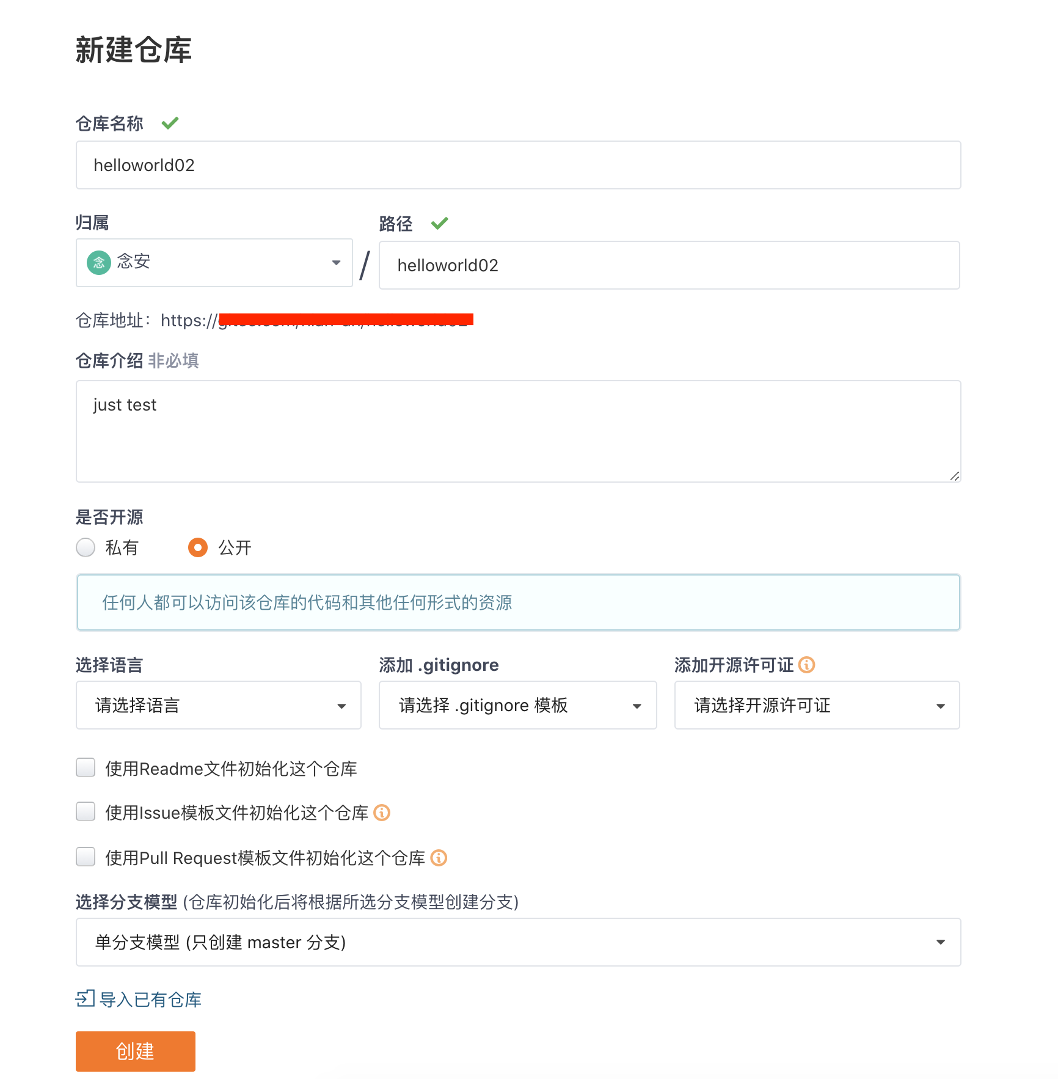1058x1079 pixels.
Task: Select the 私有 radio button
Action: 86,547
